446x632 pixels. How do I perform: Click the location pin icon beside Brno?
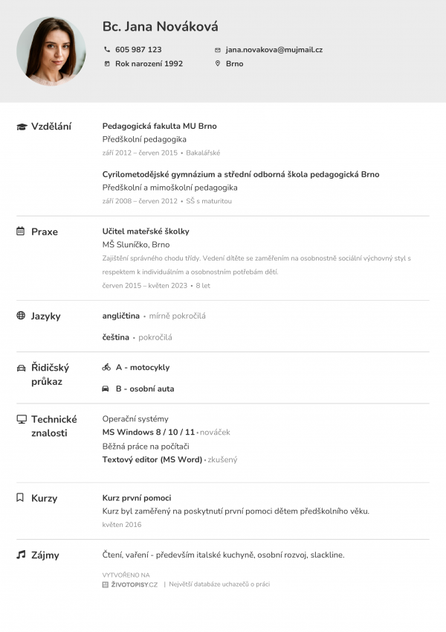coord(218,64)
